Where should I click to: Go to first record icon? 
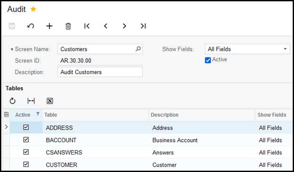click(x=87, y=26)
